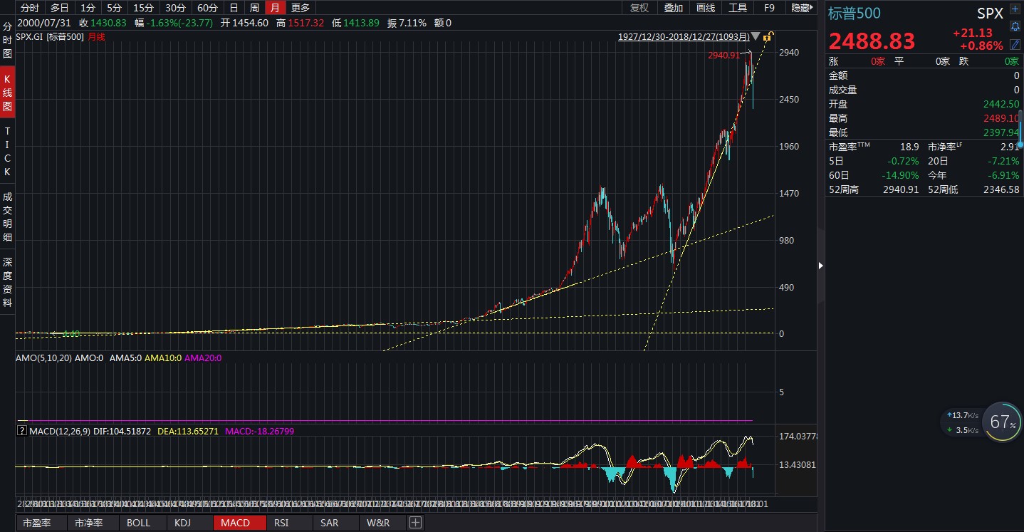
Task: Toggle the yellow lock icon above chart
Action: tap(768, 36)
